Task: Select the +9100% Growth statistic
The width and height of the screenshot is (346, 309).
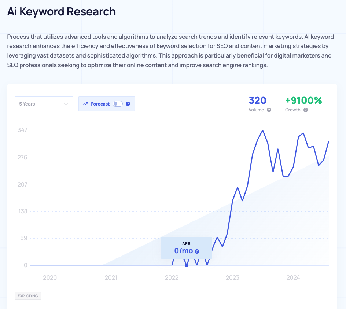Action: click(303, 100)
